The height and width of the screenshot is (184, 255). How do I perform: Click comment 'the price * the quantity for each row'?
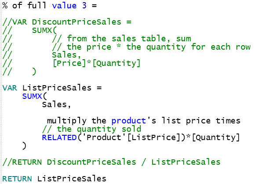159,47
